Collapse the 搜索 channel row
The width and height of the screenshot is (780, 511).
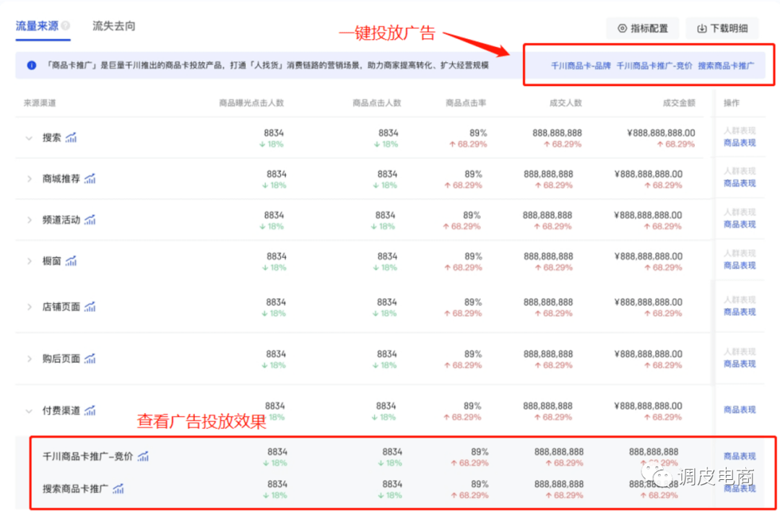point(29,138)
